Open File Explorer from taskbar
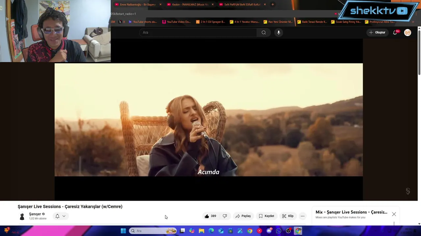 (201, 231)
